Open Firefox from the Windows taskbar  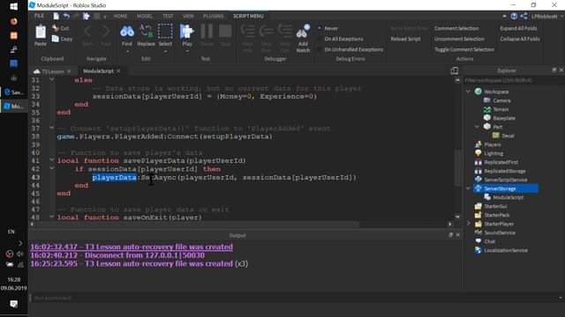14,21
